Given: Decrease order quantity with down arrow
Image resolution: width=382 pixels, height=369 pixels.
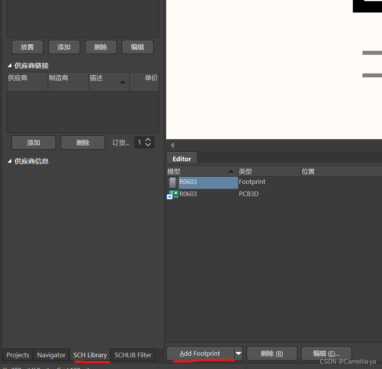Looking at the screenshot, I should (148, 145).
